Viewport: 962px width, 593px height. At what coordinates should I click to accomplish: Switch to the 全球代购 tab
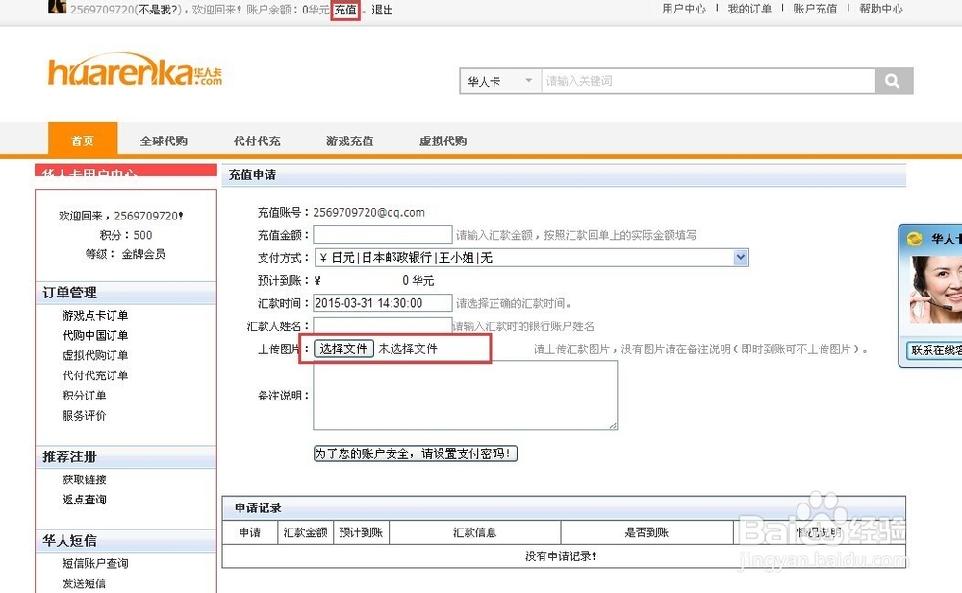click(164, 140)
